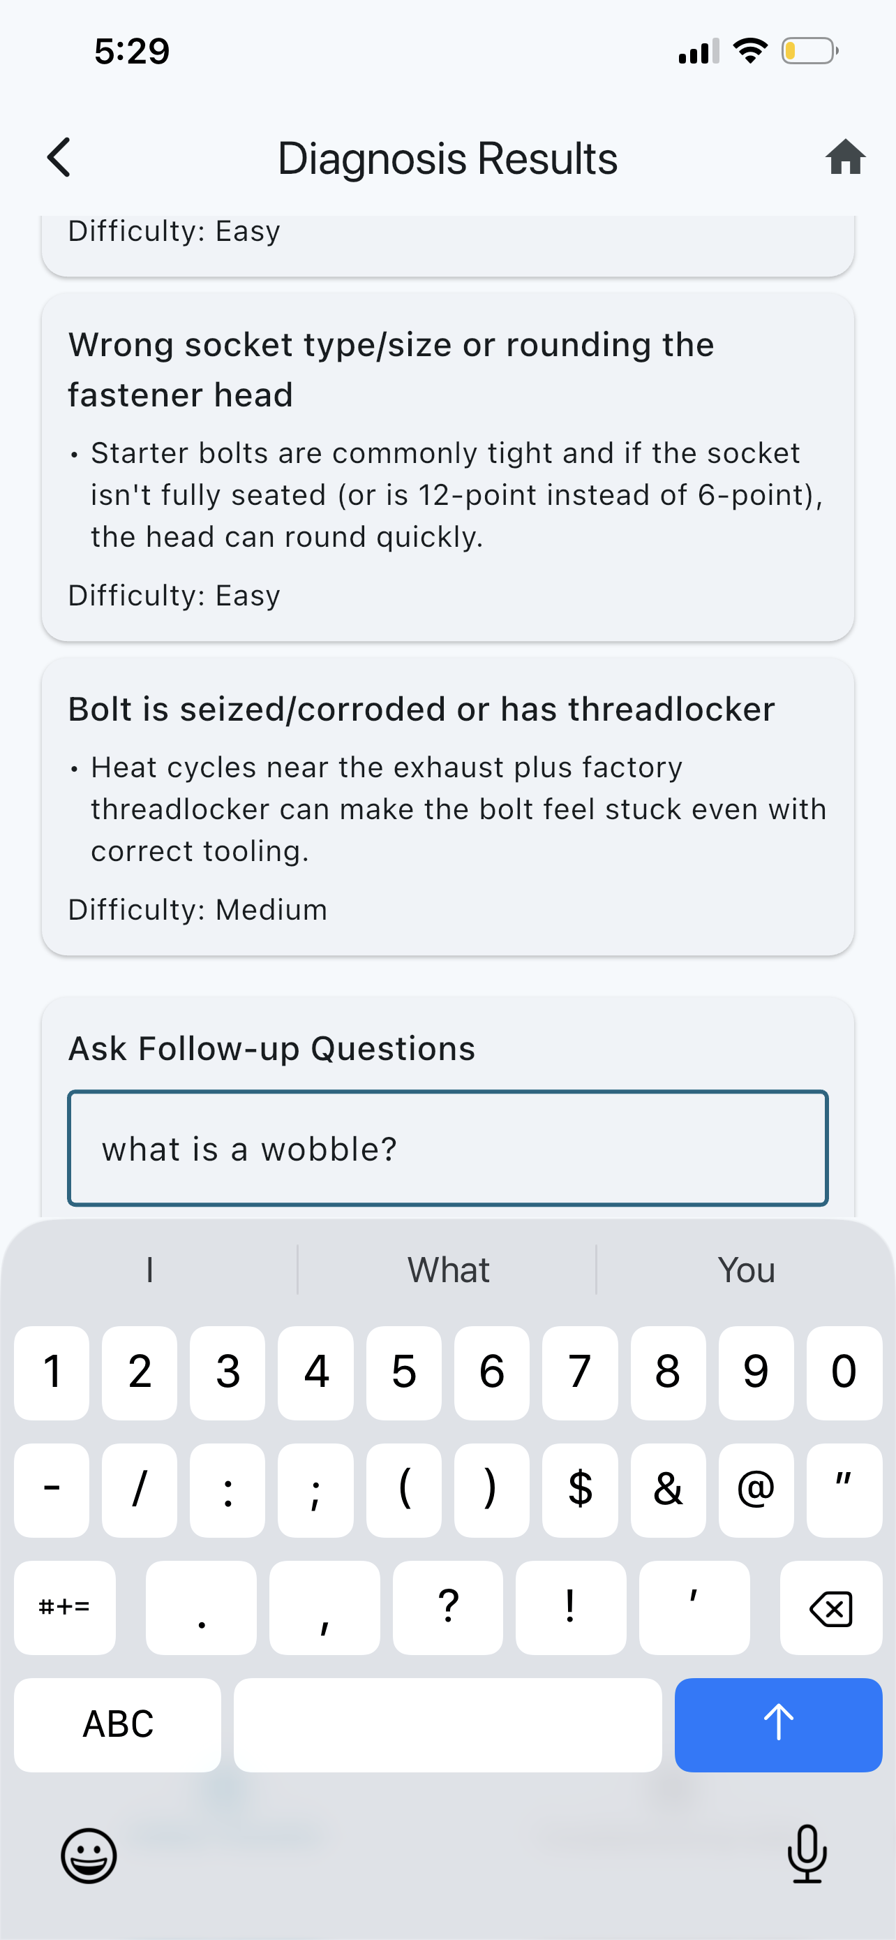This screenshot has width=896, height=1940.
Task: Tap the text field containing 'what is a wobble?'
Action: tap(447, 1149)
